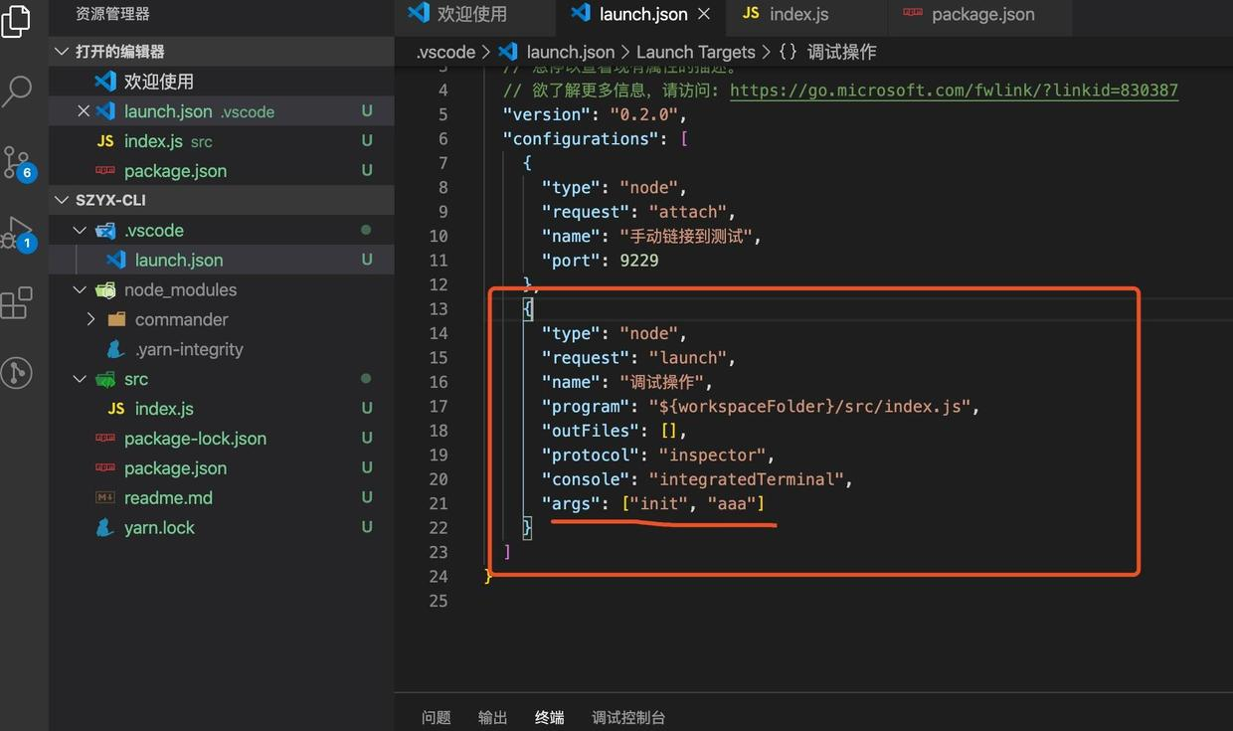
Task: Switch to the 终端 panel tab
Action: click(549, 717)
